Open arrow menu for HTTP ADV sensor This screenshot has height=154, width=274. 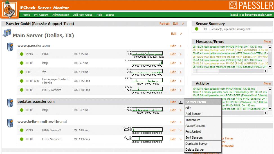pyautogui.click(x=181, y=81)
